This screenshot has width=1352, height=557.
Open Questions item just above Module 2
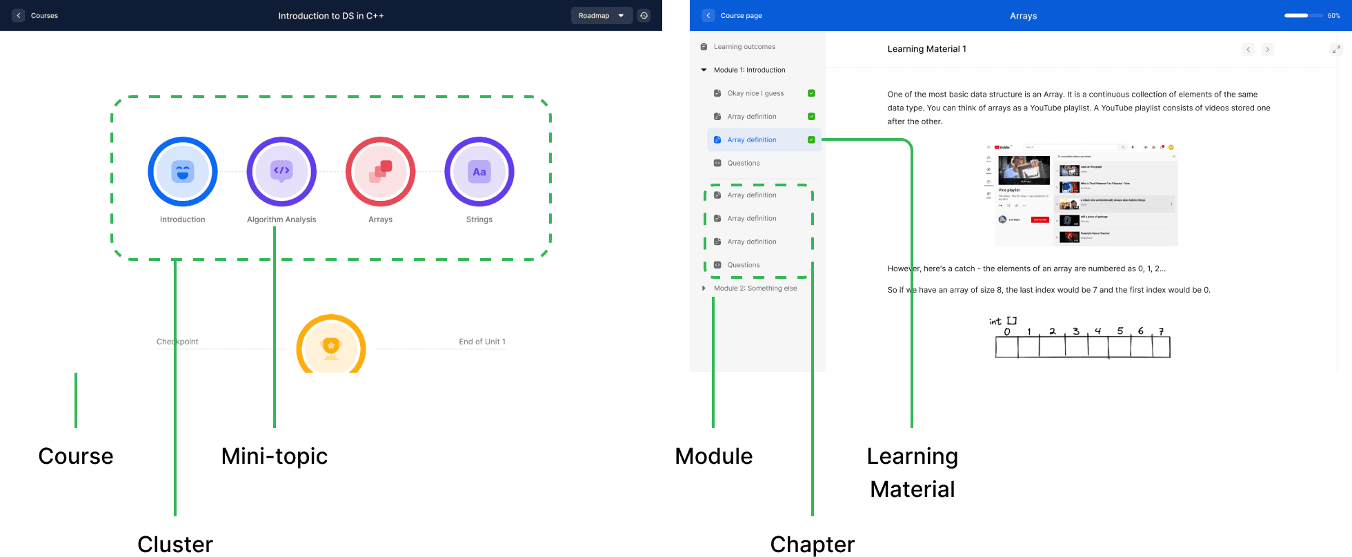coord(743,265)
